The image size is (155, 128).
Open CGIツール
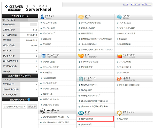point(48,94)
